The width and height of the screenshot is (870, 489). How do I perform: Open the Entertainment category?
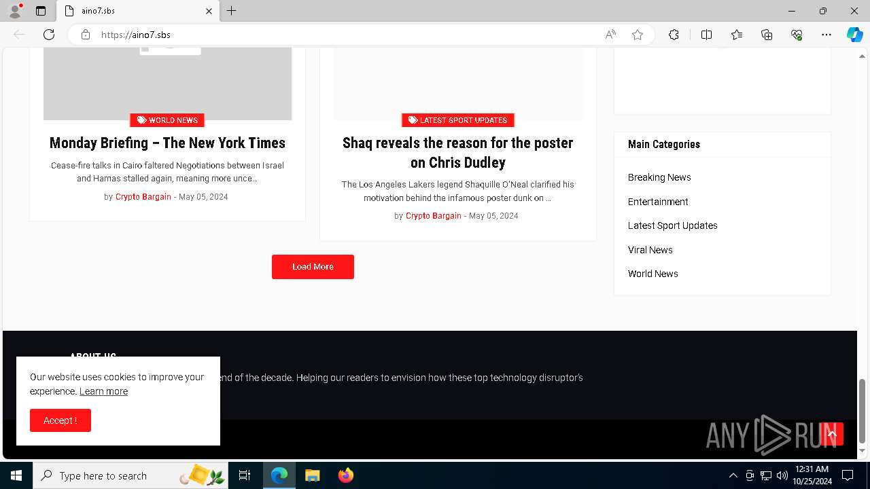click(x=658, y=202)
